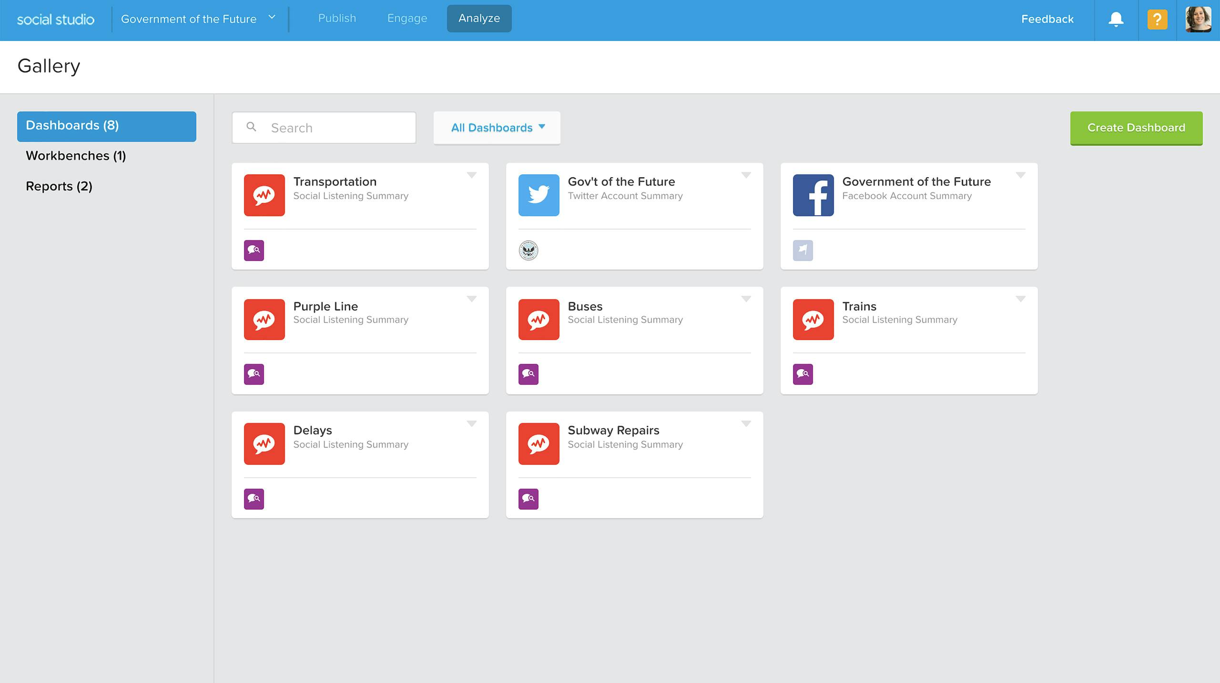Open the Delays dashboard title
Image resolution: width=1220 pixels, height=683 pixels.
(x=313, y=430)
